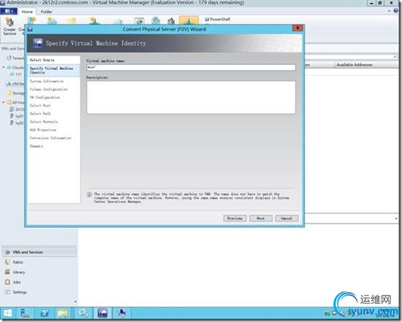Select the Summary wizard step
The width and height of the screenshot is (402, 322).
[37, 146]
